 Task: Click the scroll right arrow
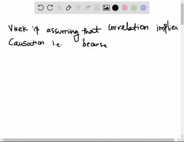tap(179, 140)
